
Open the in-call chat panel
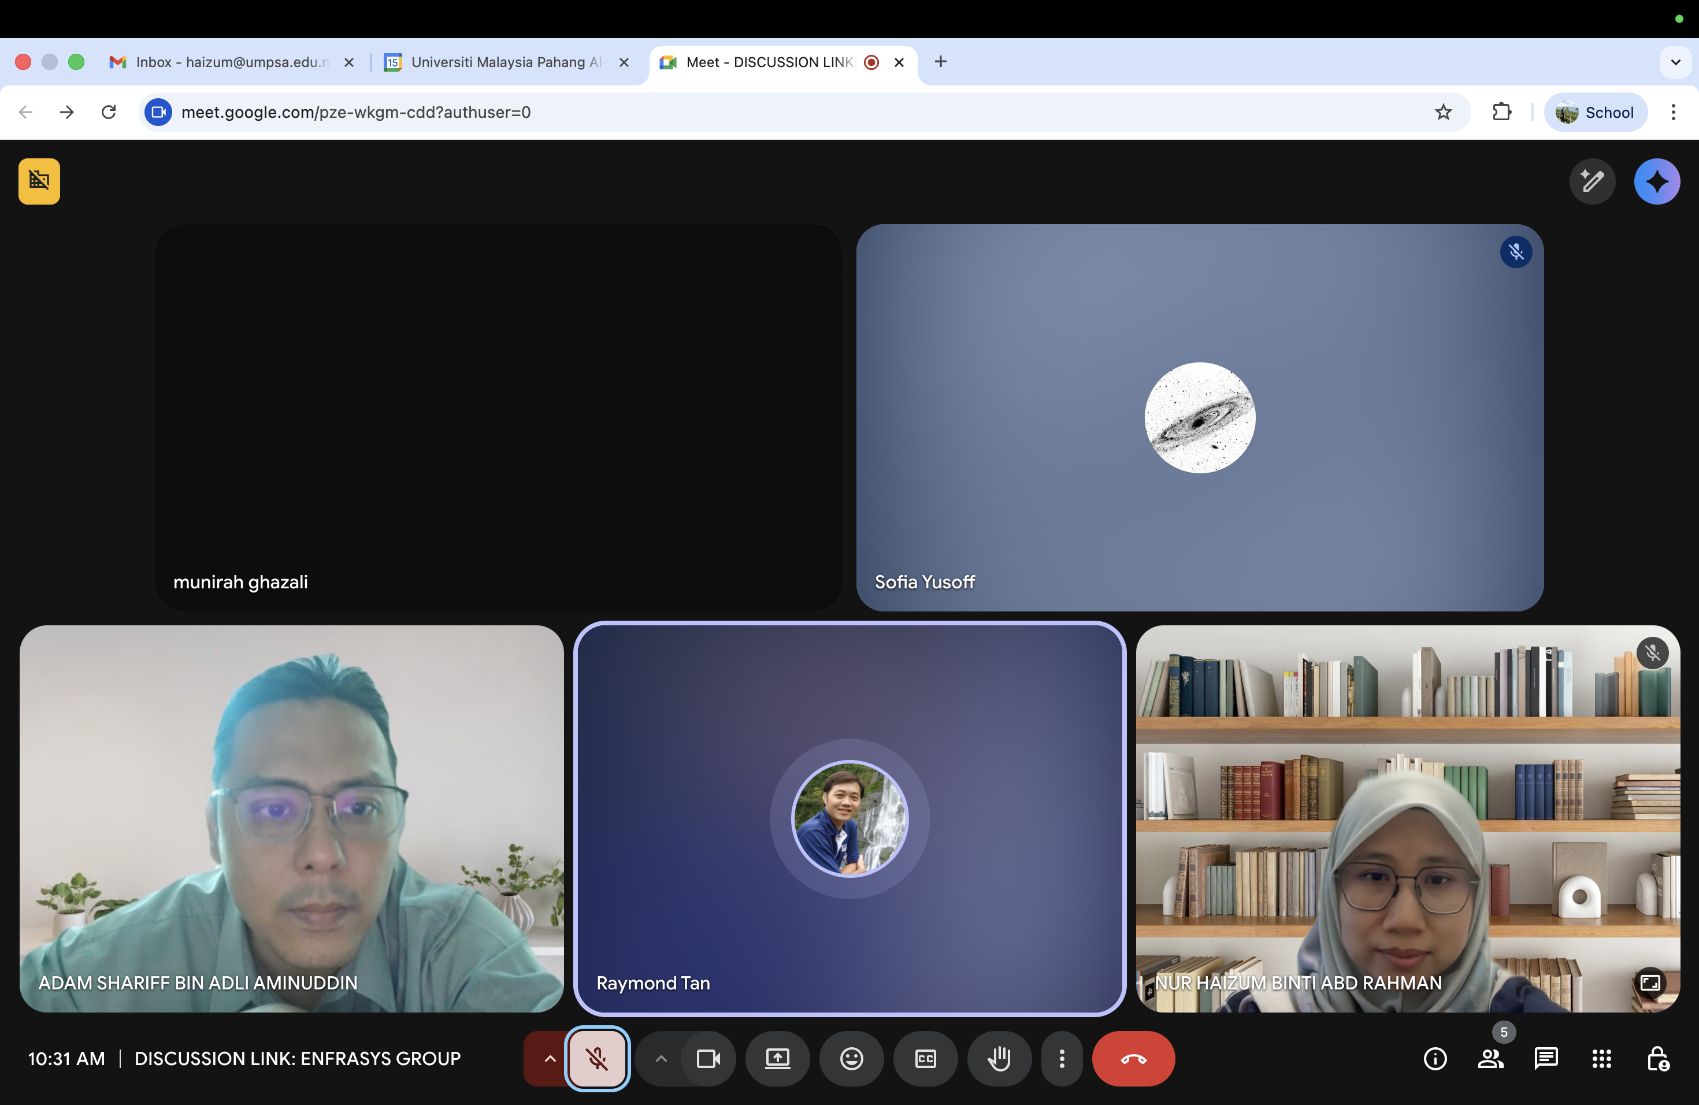pos(1545,1059)
